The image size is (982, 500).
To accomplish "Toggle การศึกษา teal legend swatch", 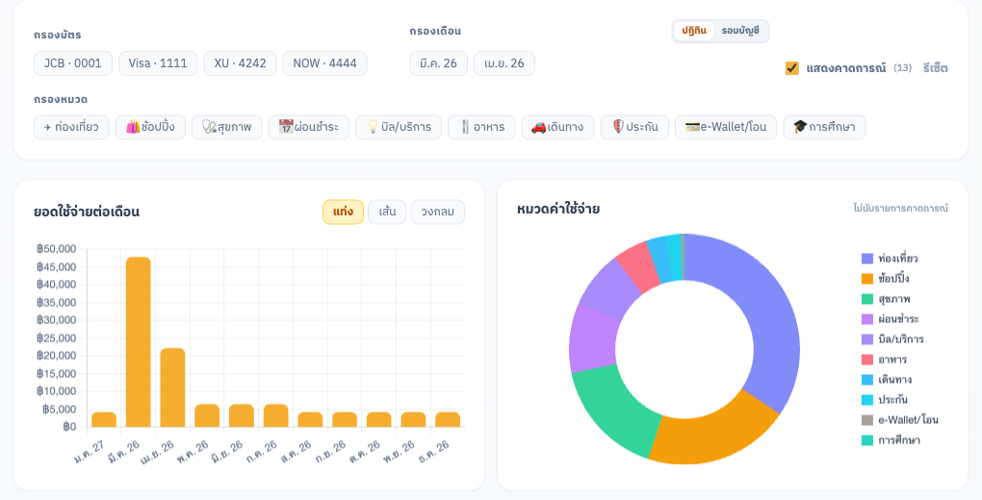I will [867, 440].
